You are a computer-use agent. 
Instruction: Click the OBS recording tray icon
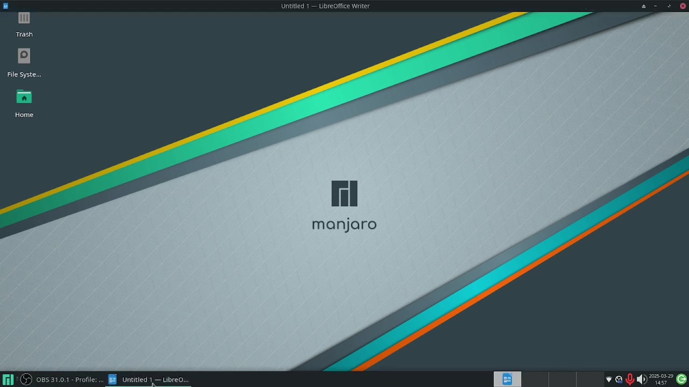coord(619,379)
